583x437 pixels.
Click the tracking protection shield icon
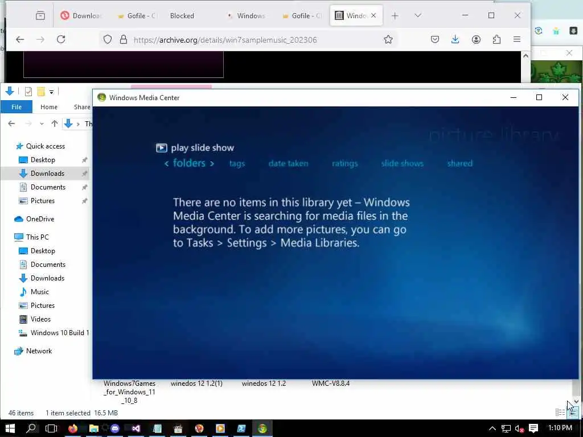[108, 39]
